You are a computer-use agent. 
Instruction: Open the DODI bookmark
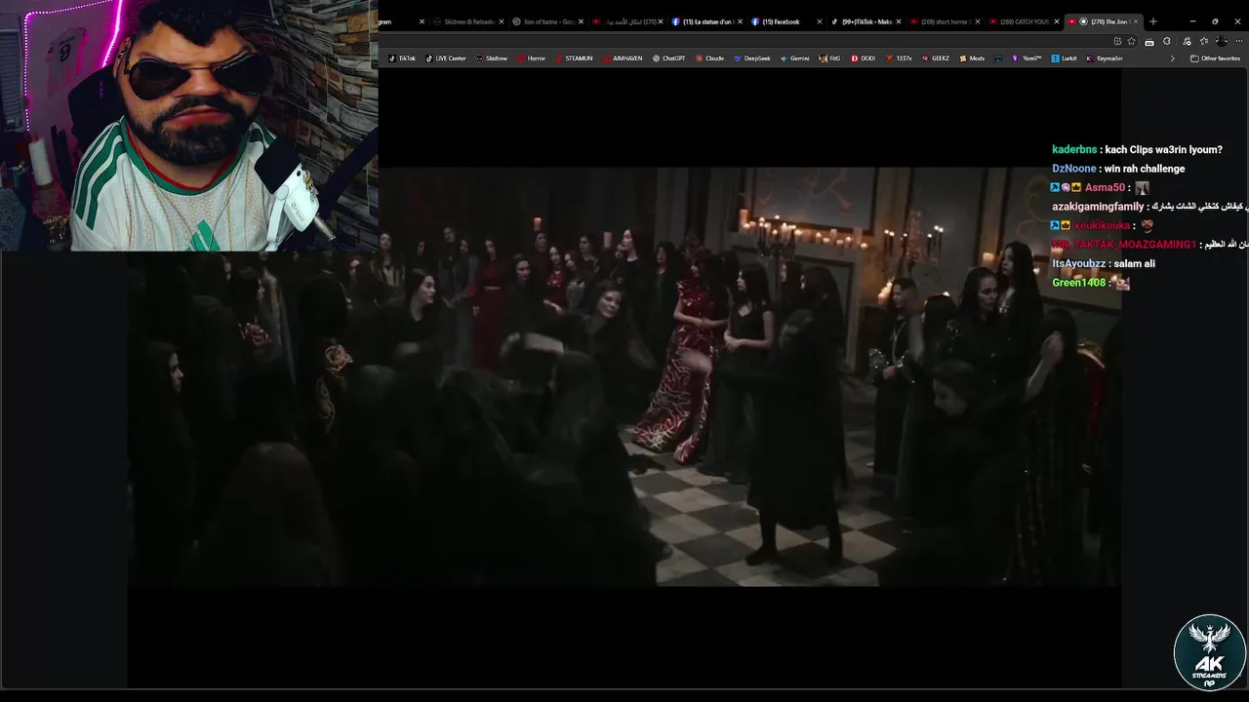tap(864, 58)
